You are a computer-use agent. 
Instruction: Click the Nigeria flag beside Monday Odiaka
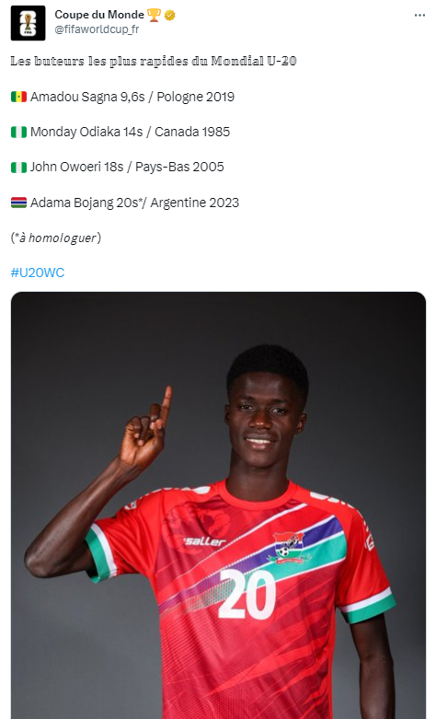(18, 132)
